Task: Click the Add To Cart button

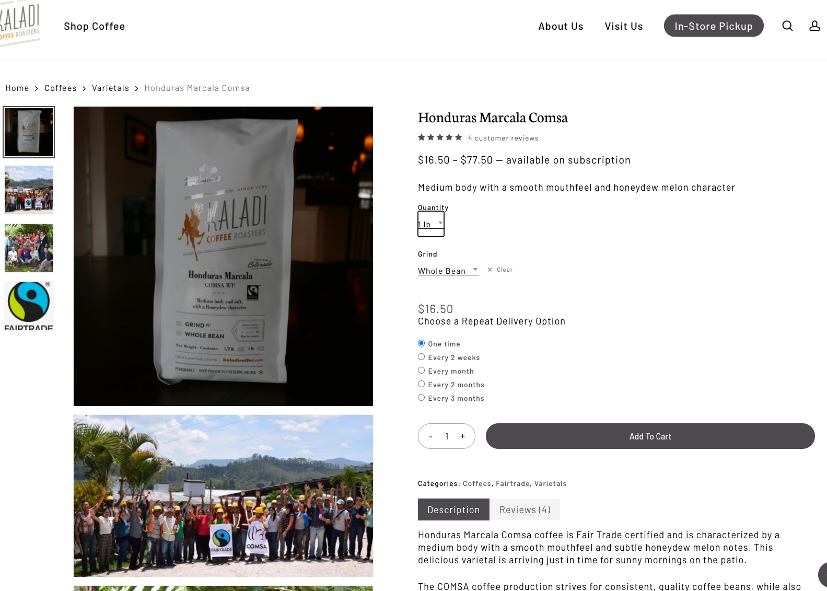Action: [x=650, y=436]
